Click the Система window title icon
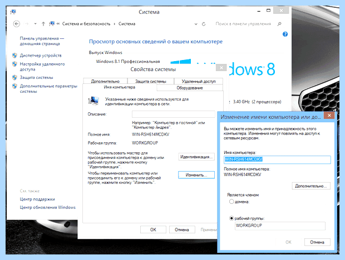This screenshot has height=260, width=345. pos(13,12)
